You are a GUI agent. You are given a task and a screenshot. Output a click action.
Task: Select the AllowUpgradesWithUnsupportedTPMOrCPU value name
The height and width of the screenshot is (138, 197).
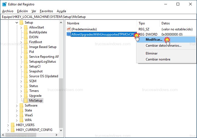coord(104,34)
